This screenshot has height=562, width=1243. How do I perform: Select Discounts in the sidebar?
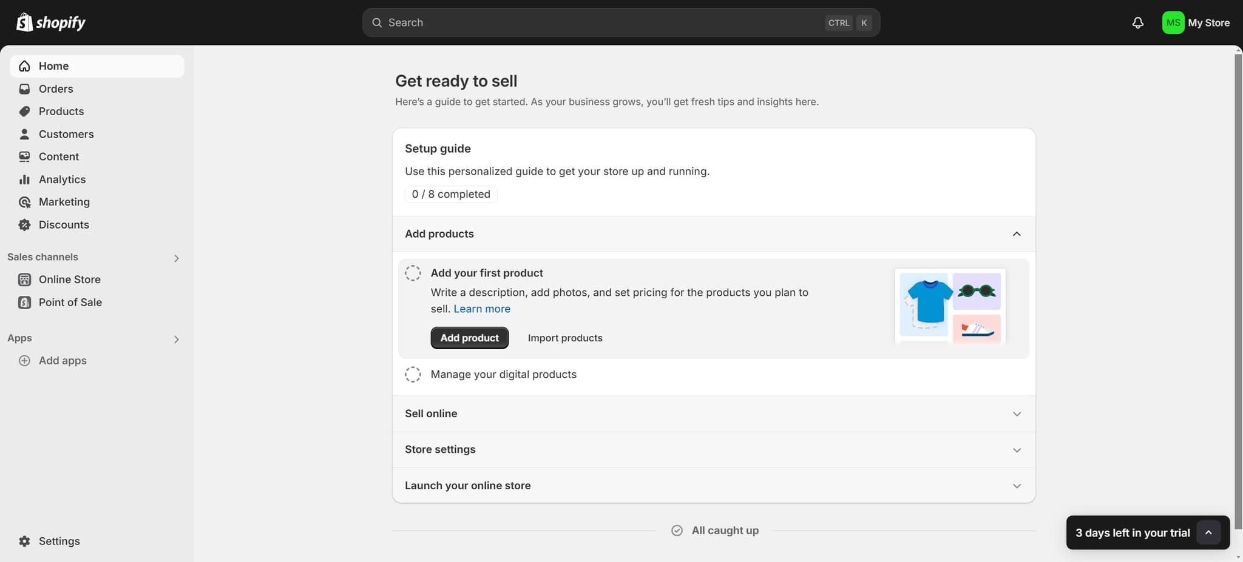(63, 224)
